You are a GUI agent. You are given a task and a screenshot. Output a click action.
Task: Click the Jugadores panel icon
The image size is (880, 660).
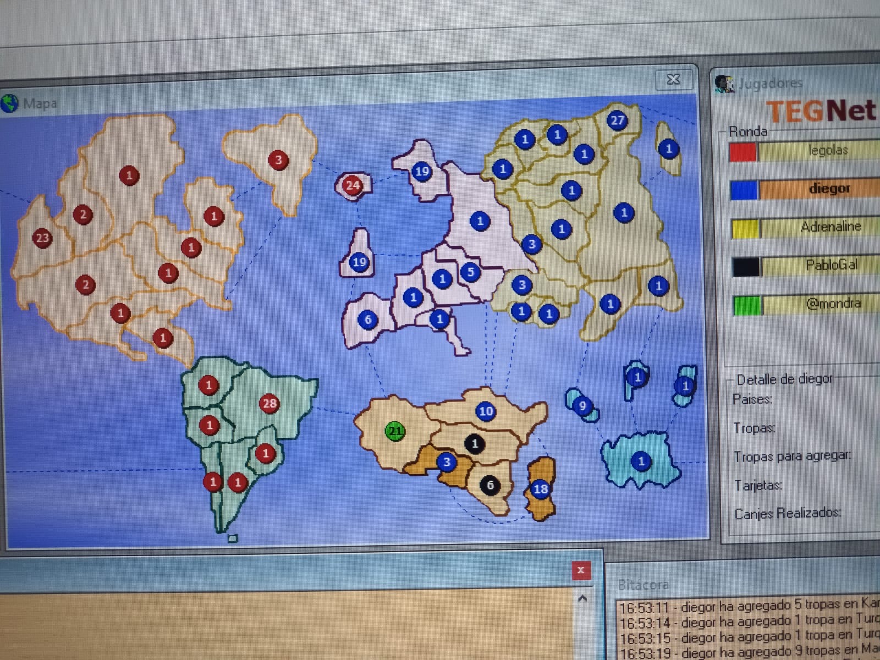(724, 84)
